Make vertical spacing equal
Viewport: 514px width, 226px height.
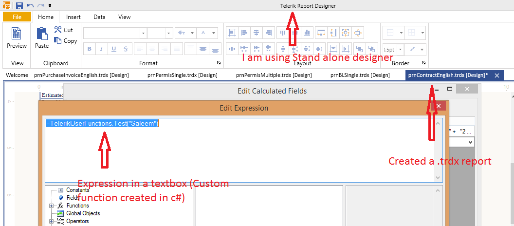point(283,49)
